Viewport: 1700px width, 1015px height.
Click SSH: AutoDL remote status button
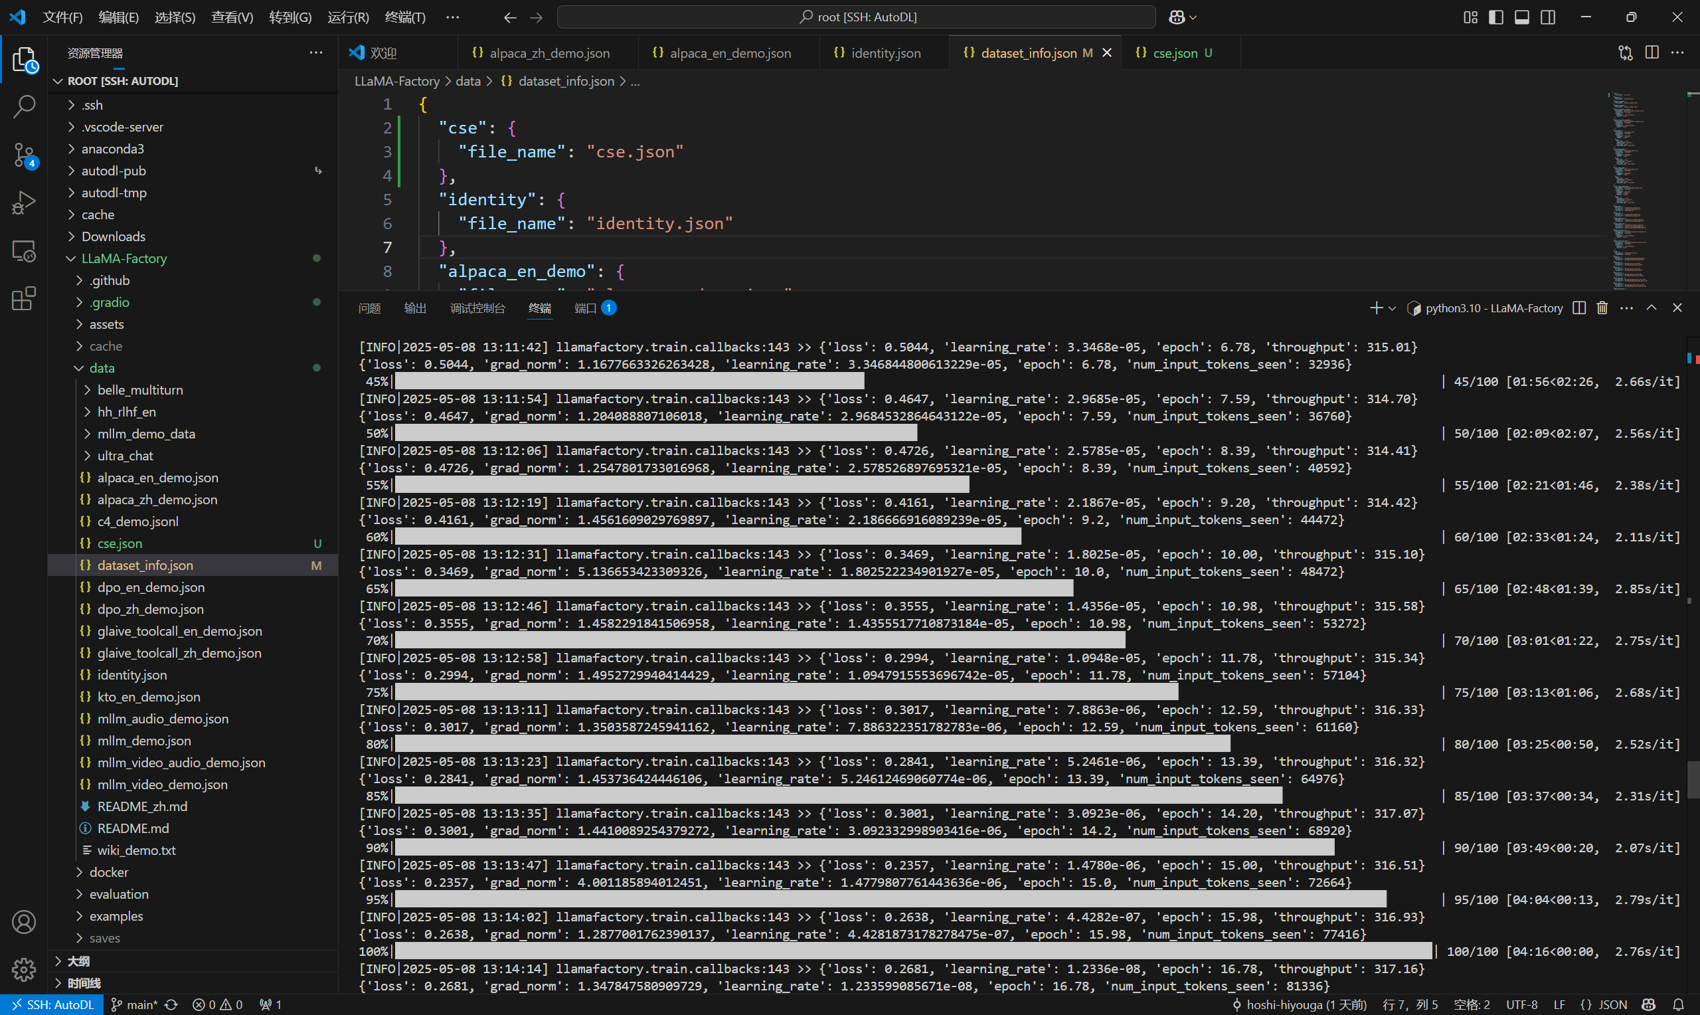(52, 1004)
